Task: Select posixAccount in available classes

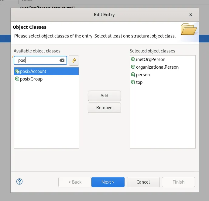Action: point(33,71)
